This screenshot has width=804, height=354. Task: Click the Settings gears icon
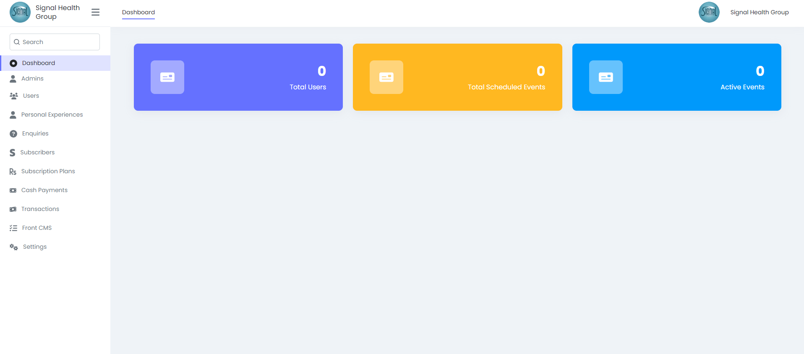pyautogui.click(x=14, y=247)
